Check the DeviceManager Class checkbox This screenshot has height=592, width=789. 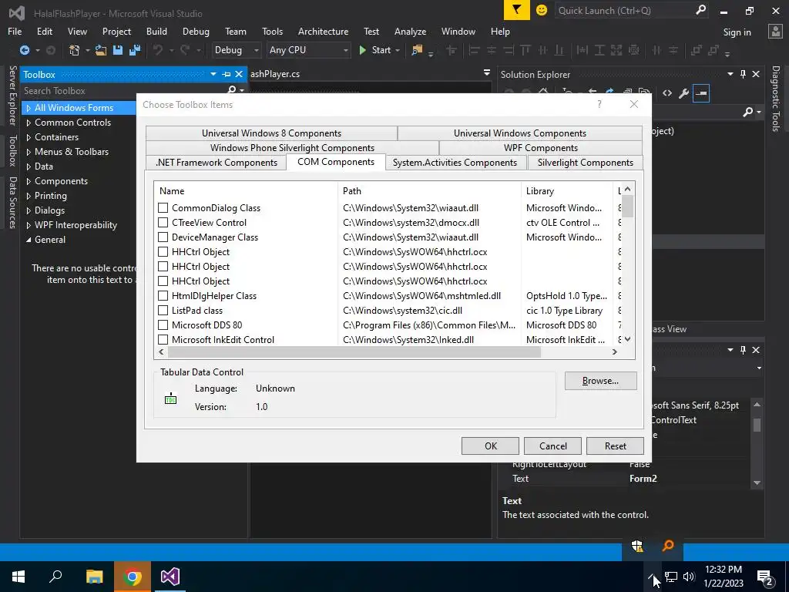pyautogui.click(x=163, y=237)
